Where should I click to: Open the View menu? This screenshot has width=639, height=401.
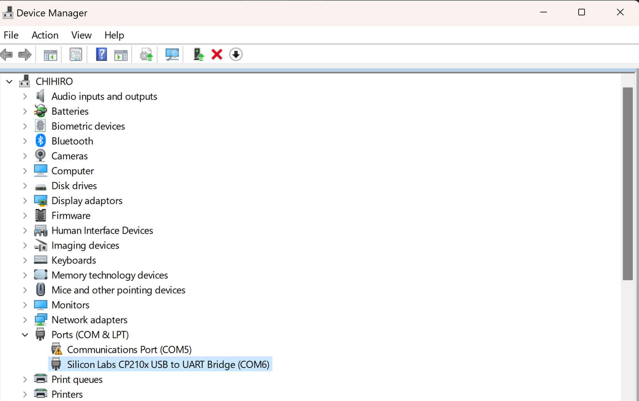[81, 35]
